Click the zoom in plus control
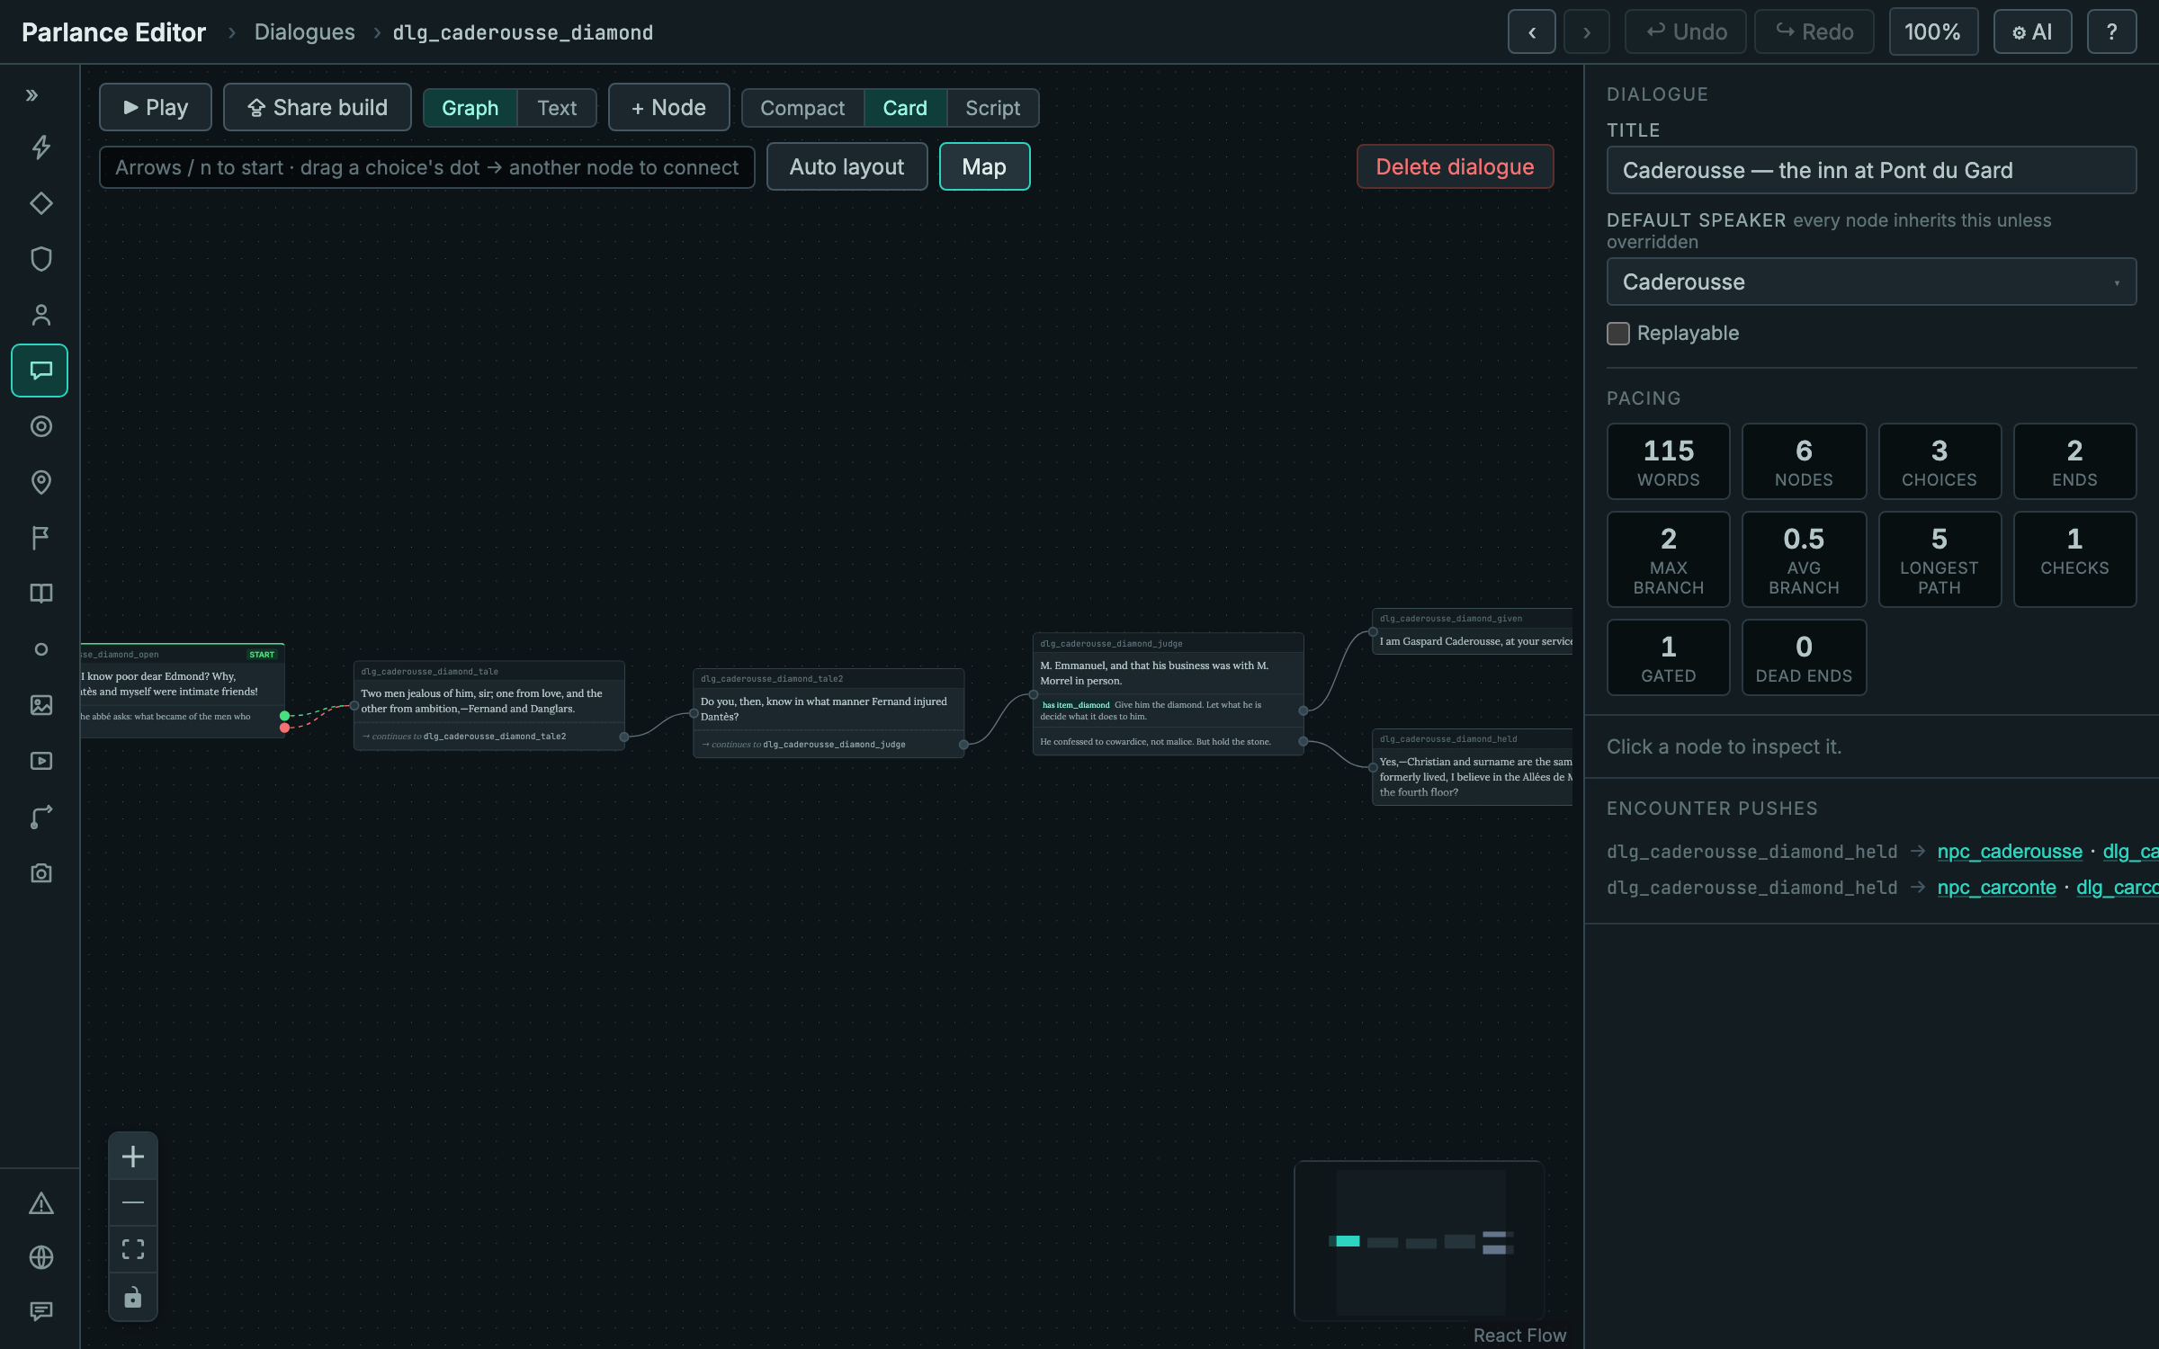Image resolution: width=2159 pixels, height=1349 pixels. (x=133, y=1157)
